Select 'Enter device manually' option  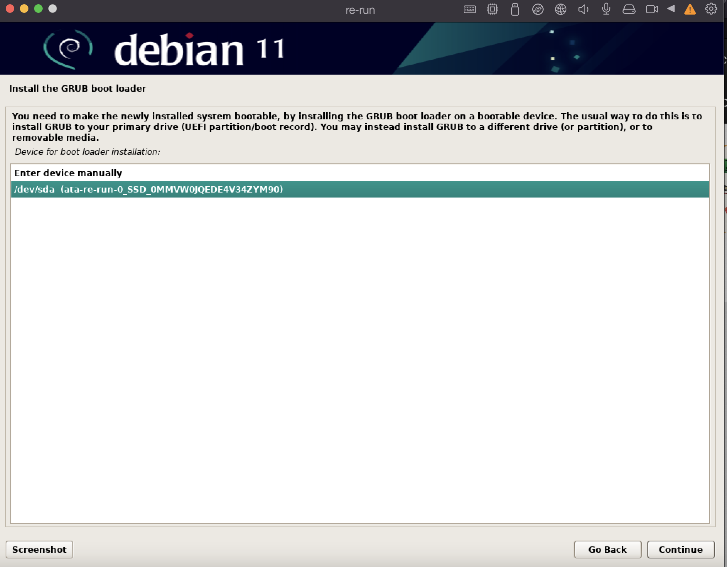[360, 173]
